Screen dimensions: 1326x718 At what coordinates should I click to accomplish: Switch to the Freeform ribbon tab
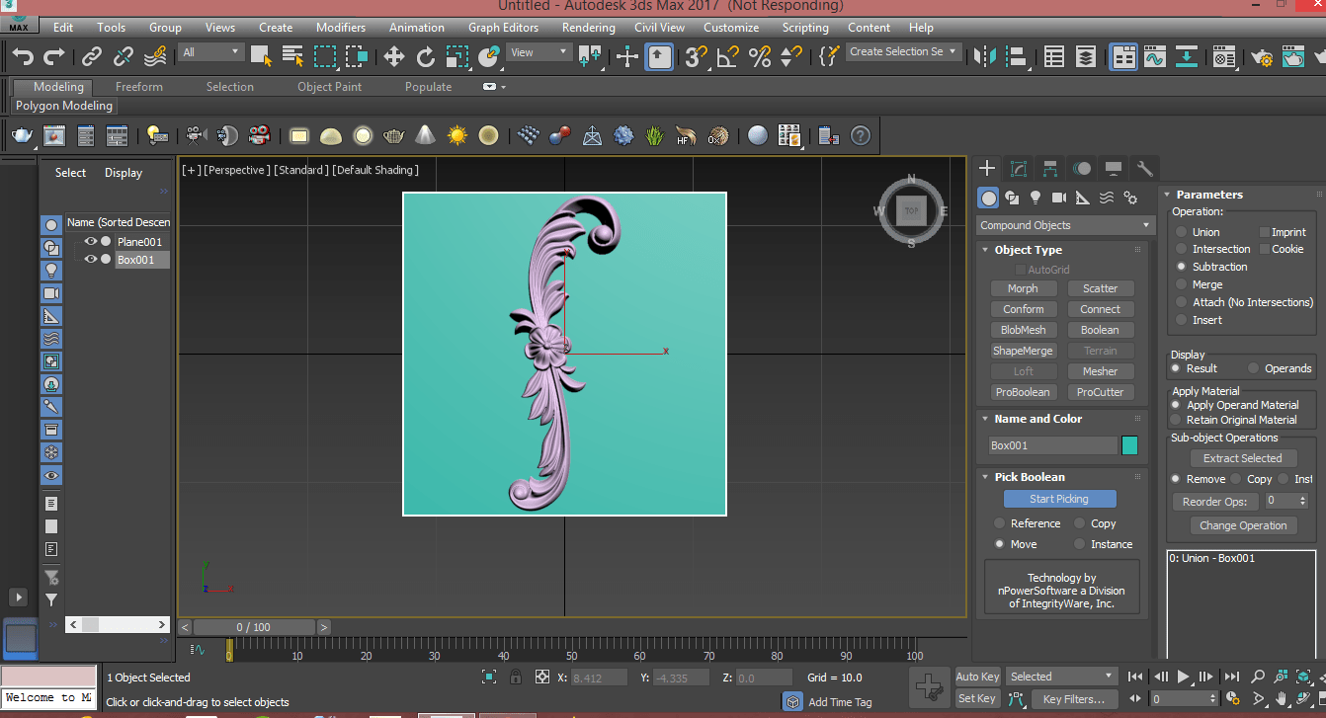pos(138,87)
